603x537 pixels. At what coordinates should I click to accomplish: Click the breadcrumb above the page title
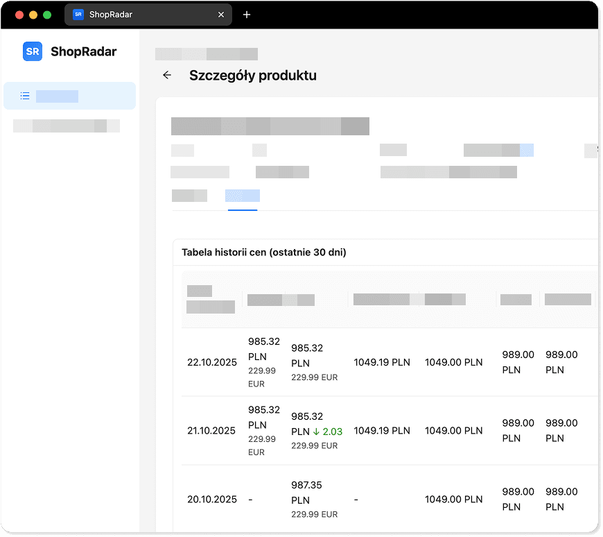coord(206,54)
